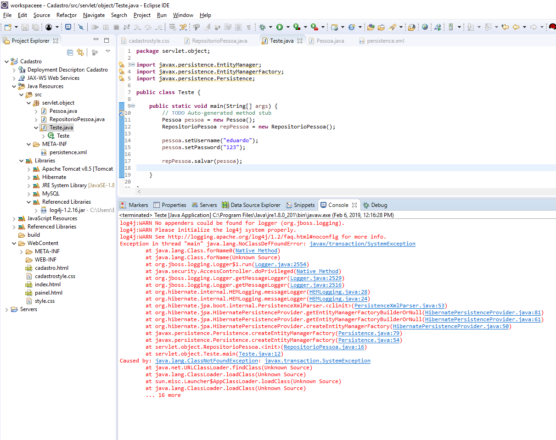Open the Data Source Explorer tab
This screenshot has width=556, height=440.
coord(251,205)
